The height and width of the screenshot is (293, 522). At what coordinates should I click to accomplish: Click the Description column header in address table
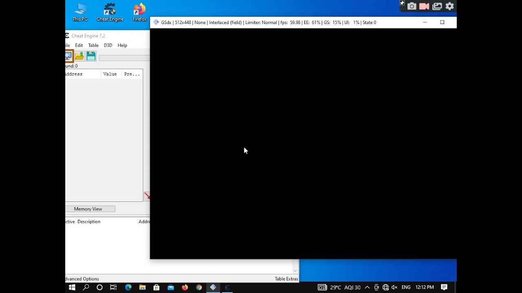point(89,221)
